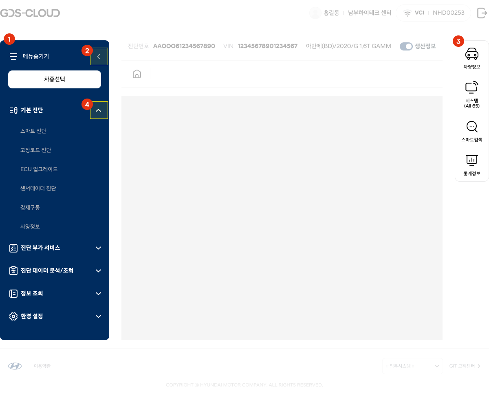Open the 업무시스템 dropdown

click(x=413, y=366)
